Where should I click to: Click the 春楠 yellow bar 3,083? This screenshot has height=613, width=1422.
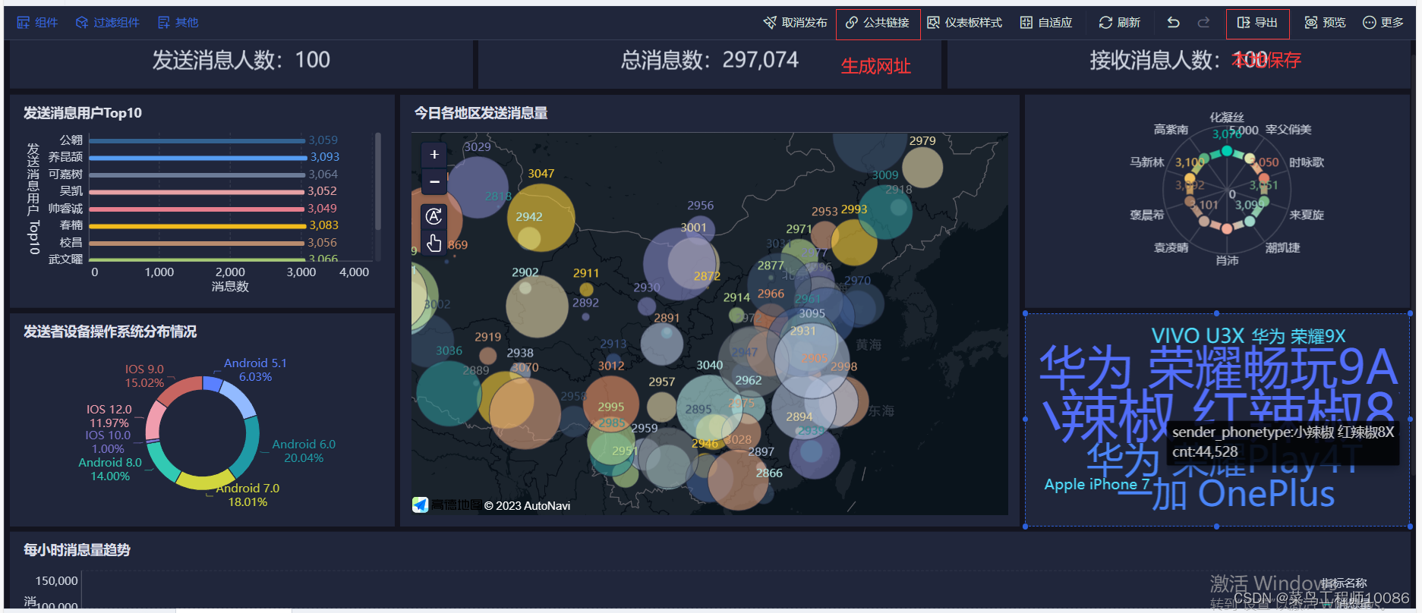pyautogui.click(x=197, y=226)
